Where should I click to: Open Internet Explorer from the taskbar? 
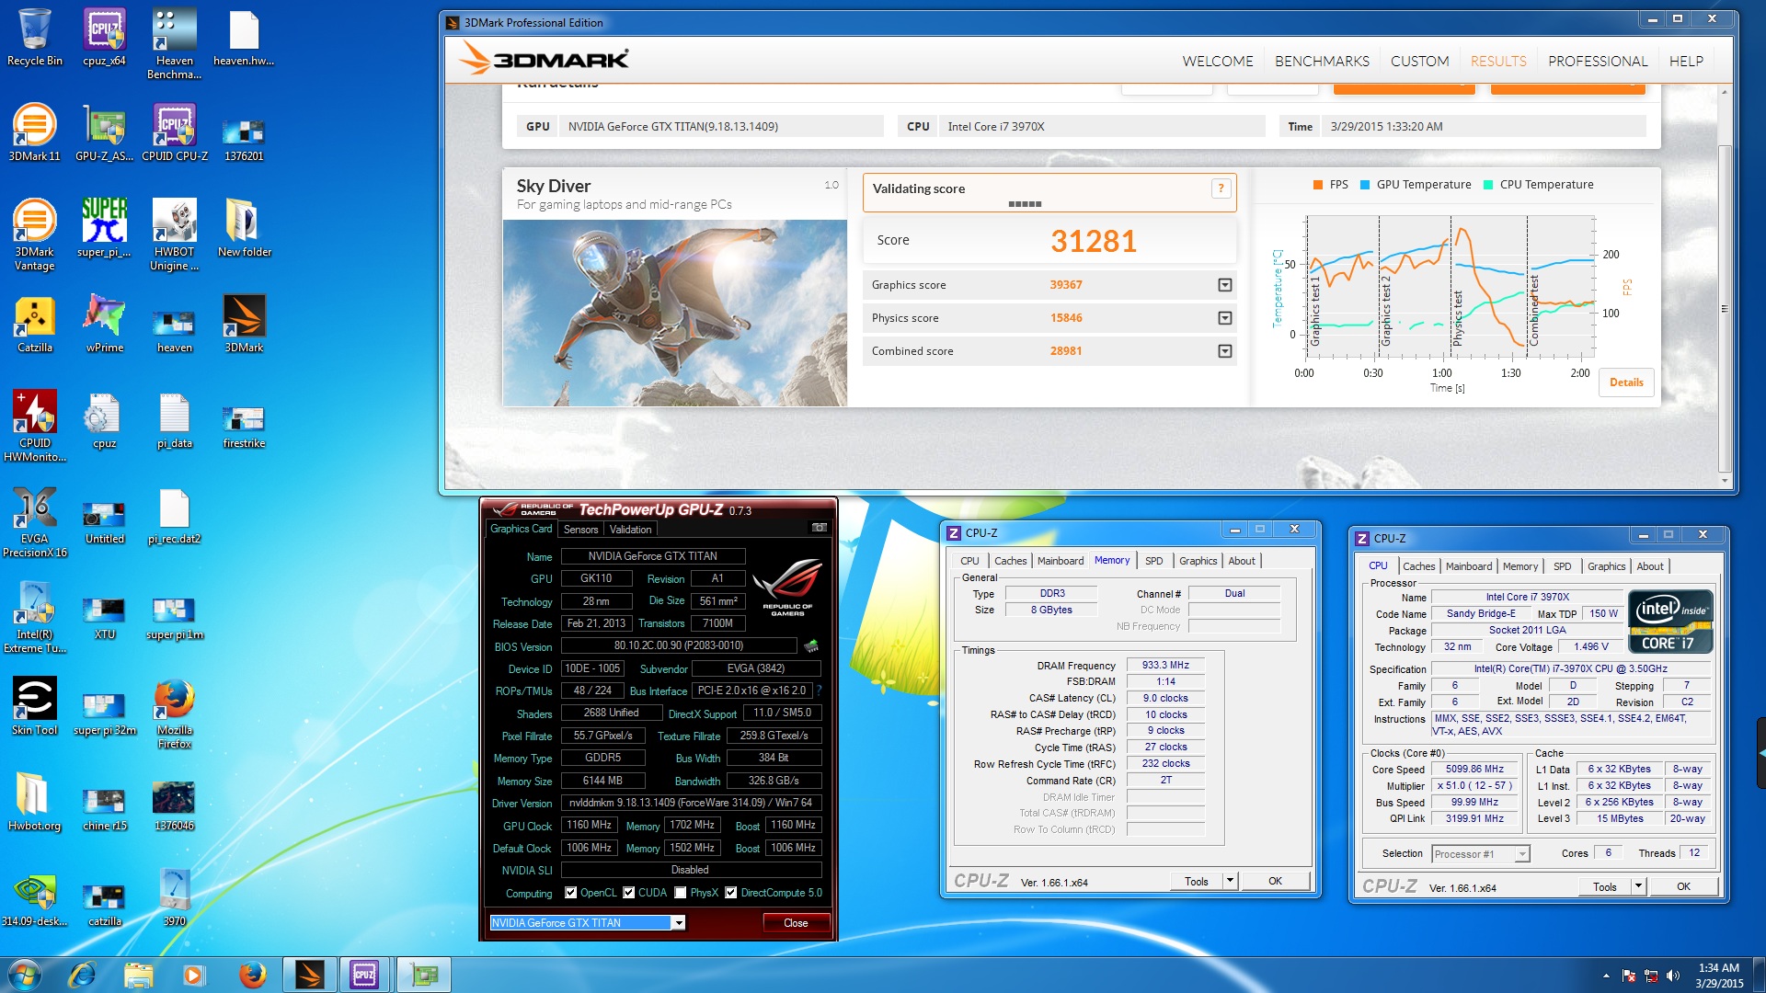[83, 975]
